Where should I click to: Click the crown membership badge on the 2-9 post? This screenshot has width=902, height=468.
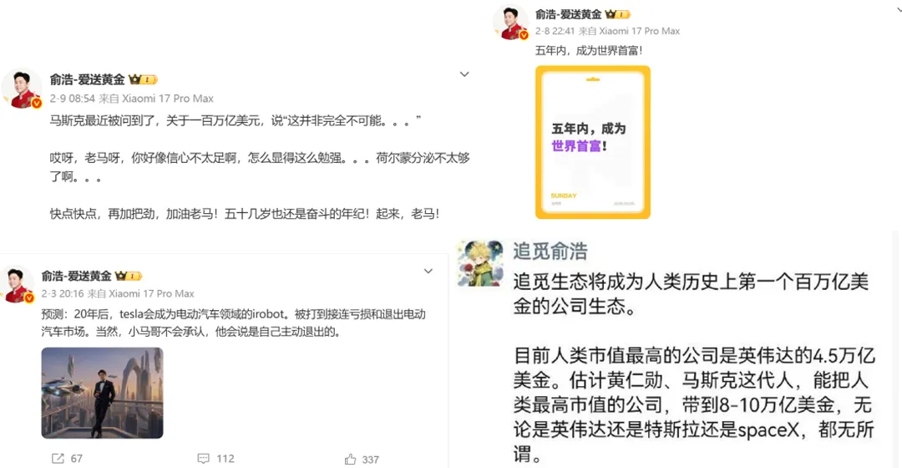(143, 79)
